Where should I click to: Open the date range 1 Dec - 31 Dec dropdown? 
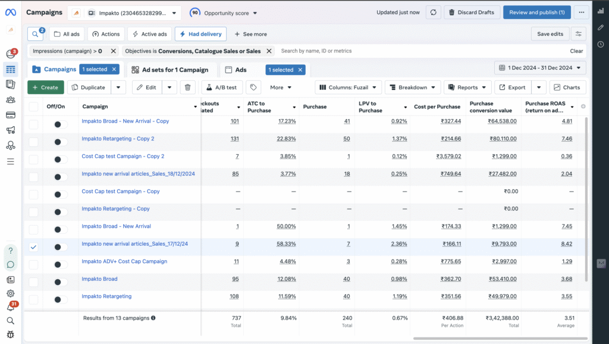[540, 68]
